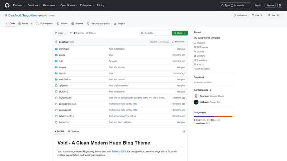Click the assets folder icon
The height and width of the screenshot is (161, 287).
(56, 55)
